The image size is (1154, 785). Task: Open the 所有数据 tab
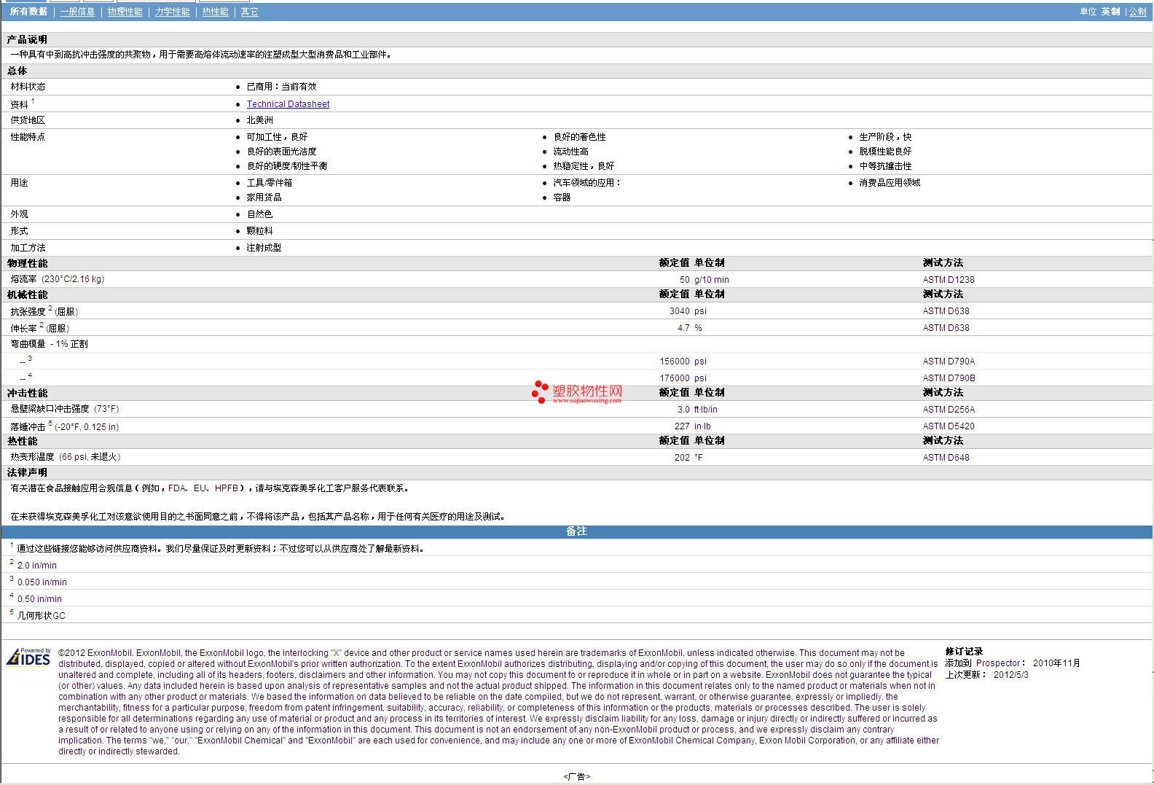click(x=28, y=12)
